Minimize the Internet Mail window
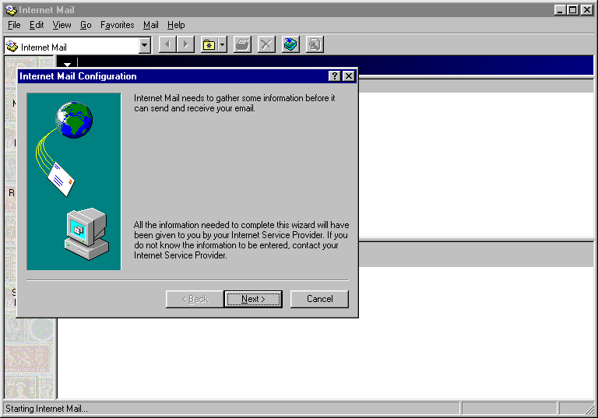598x418 pixels. [560, 10]
